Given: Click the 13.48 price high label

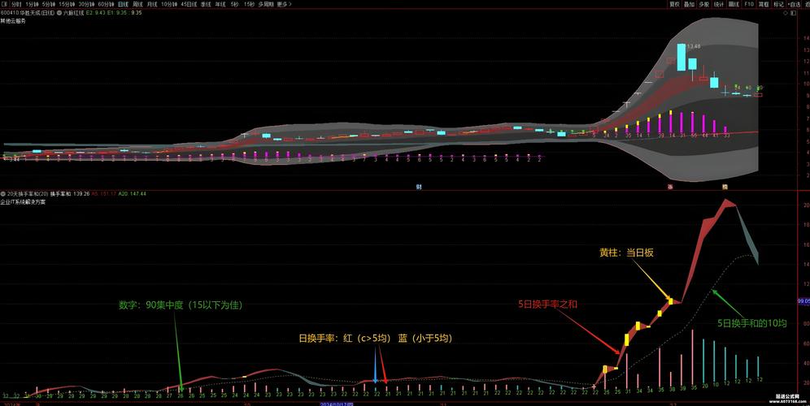Looking at the screenshot, I should (693, 47).
